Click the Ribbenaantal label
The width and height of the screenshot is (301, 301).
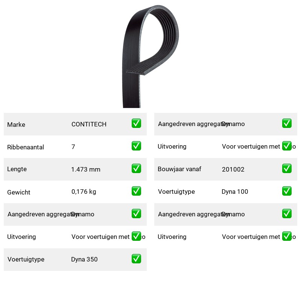click(x=26, y=147)
